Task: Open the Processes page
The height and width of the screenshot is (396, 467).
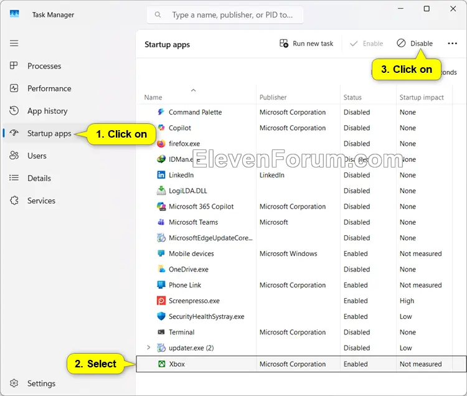Action: [44, 66]
